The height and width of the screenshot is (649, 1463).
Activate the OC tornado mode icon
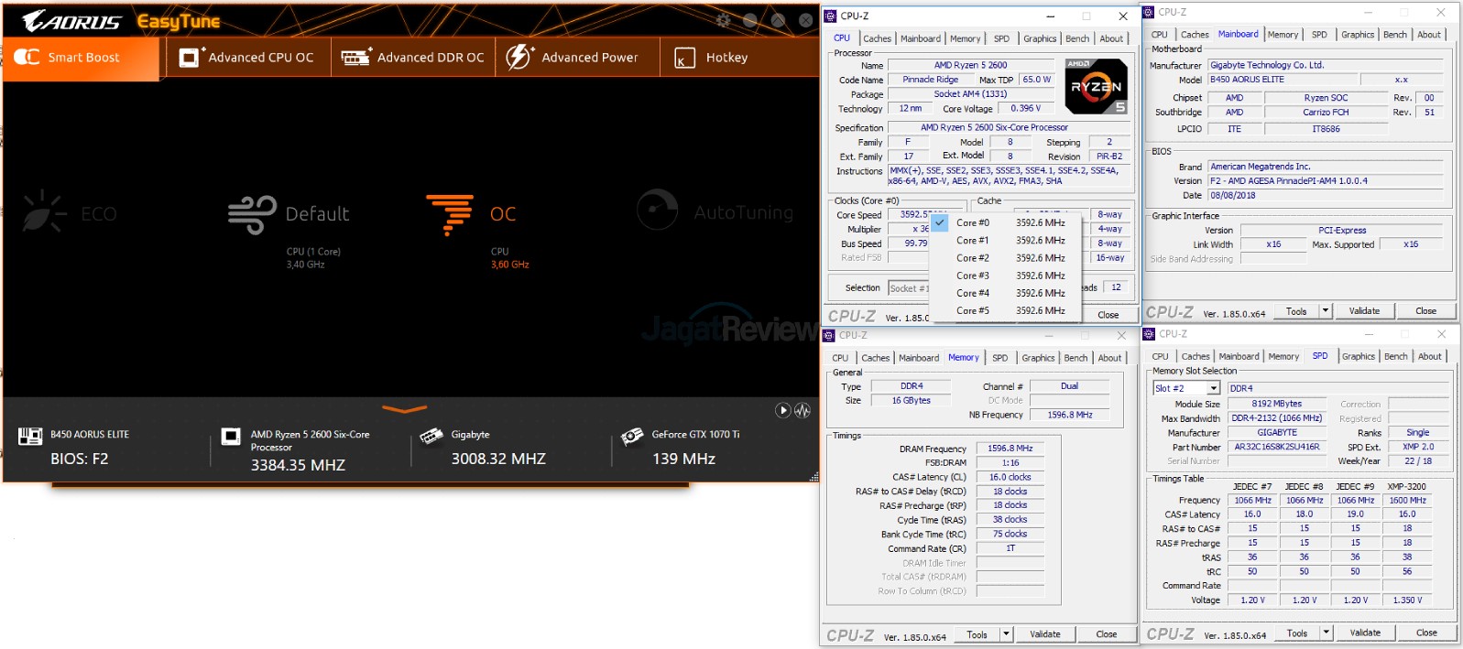pyautogui.click(x=450, y=213)
